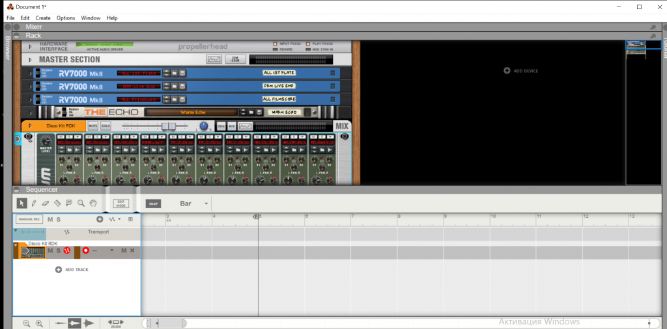Click the MIX button beside SEQ
667x329 pixels.
231,127
